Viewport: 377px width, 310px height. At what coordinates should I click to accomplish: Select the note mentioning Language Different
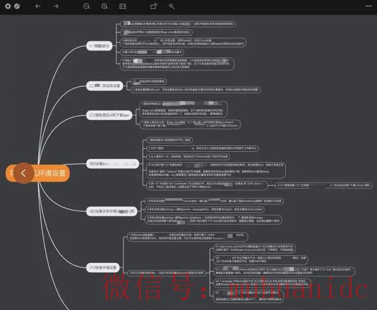click(x=262, y=283)
